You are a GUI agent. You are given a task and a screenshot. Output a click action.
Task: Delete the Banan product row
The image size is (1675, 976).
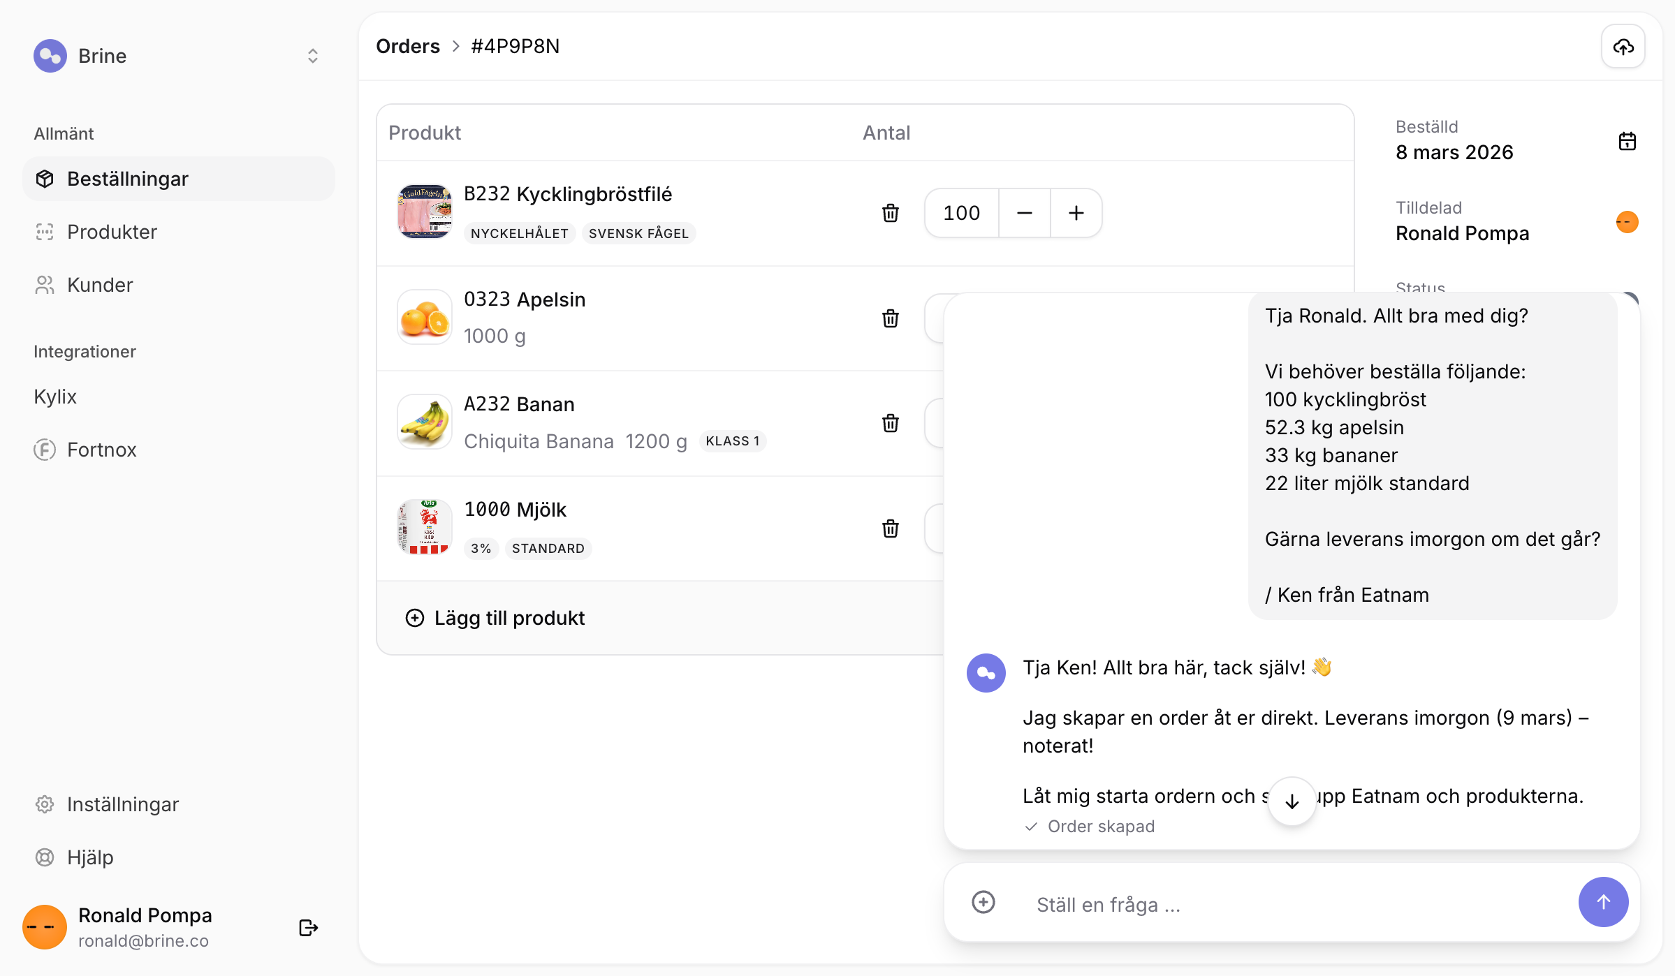point(890,423)
